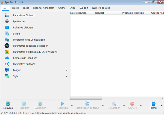Click the Style icon
164x115 pixels.
click(7, 76)
